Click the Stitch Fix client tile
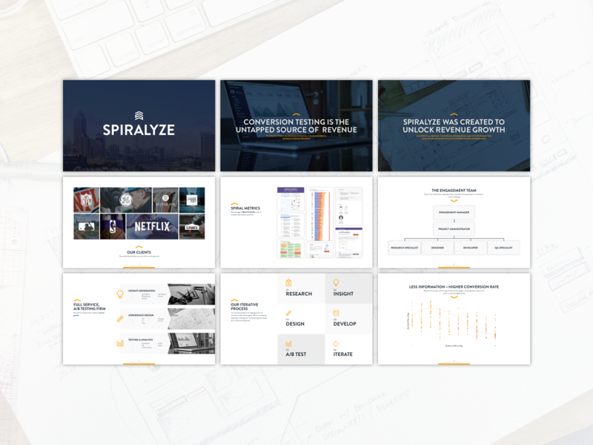Viewport: 593px width, 445px height. (x=165, y=200)
